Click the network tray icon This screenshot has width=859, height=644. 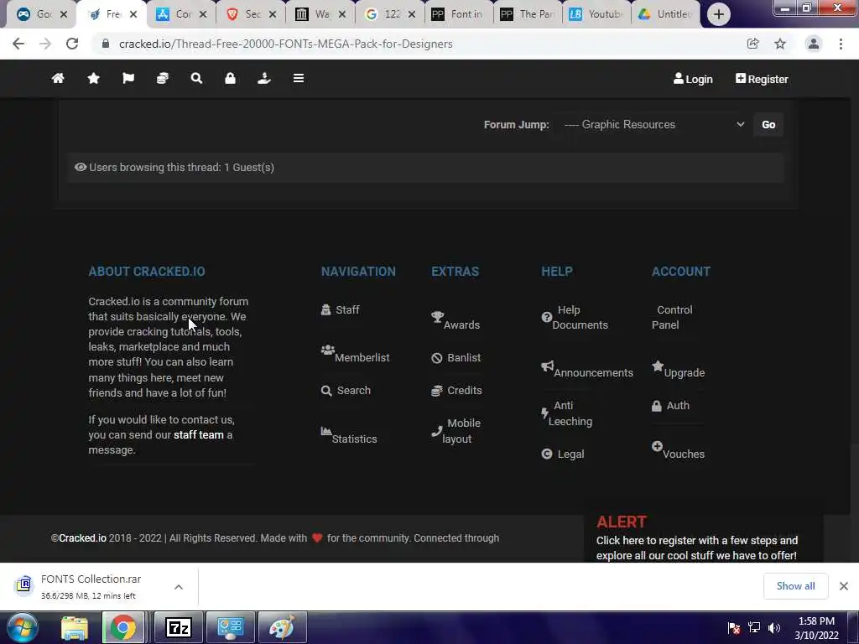pyautogui.click(x=754, y=627)
